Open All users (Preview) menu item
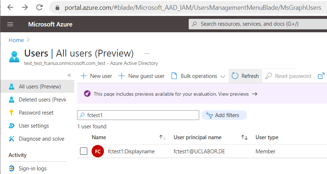The height and width of the screenshot is (174, 327). click(37, 87)
